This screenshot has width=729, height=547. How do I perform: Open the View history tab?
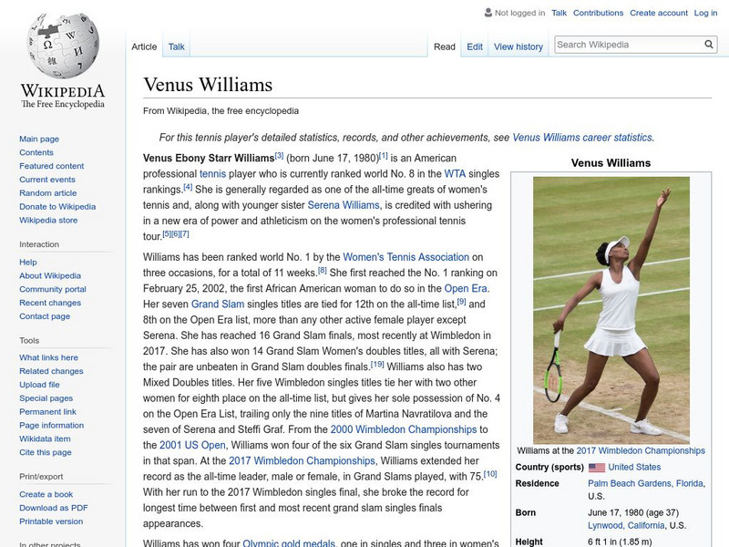pos(517,46)
